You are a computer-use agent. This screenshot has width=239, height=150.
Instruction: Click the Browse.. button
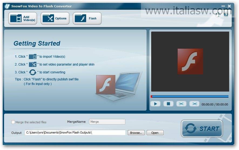click(x=136, y=133)
